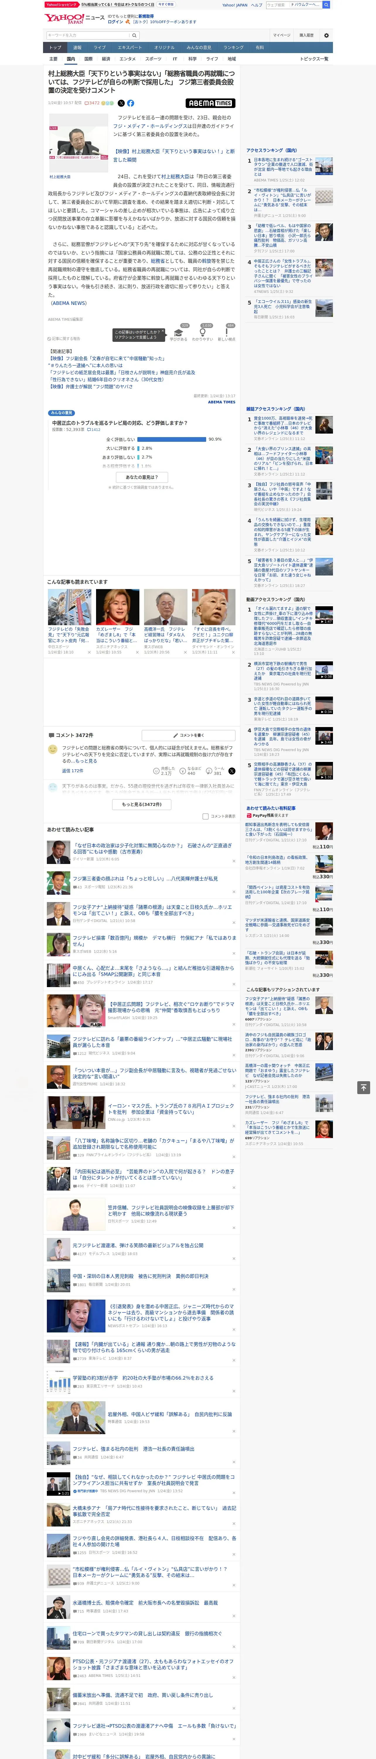Screen dimensions: 376x1759
Task: Share the article on Facebook
Action: 130,103
